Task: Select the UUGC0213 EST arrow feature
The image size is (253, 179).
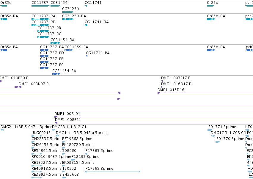Action: click(x=37, y=136)
